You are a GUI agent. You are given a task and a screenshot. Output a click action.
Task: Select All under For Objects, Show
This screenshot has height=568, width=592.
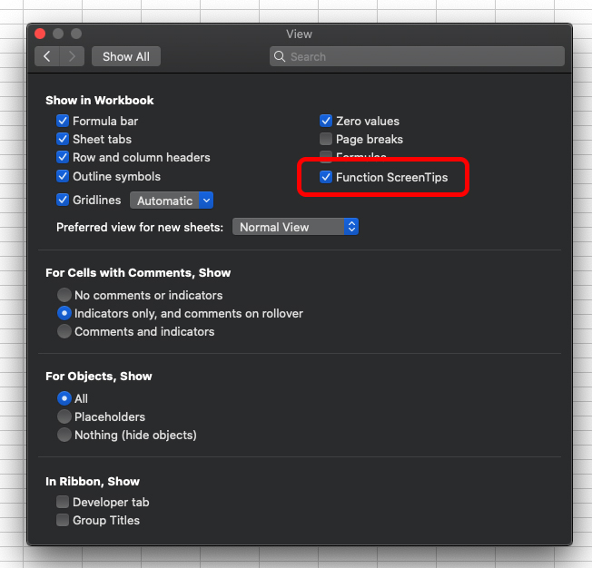[64, 398]
